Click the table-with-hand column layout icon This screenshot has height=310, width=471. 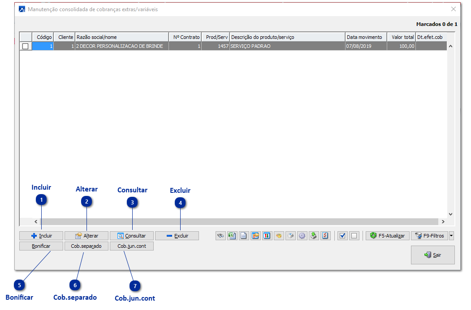(255, 236)
